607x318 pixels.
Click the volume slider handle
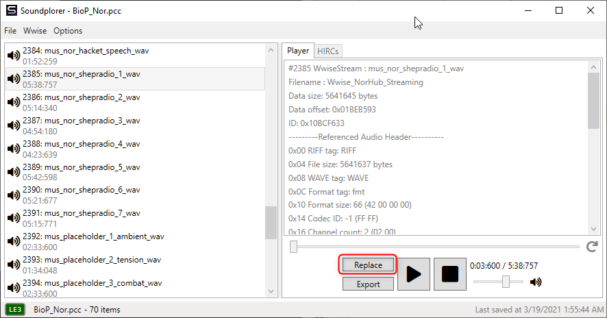click(x=506, y=282)
